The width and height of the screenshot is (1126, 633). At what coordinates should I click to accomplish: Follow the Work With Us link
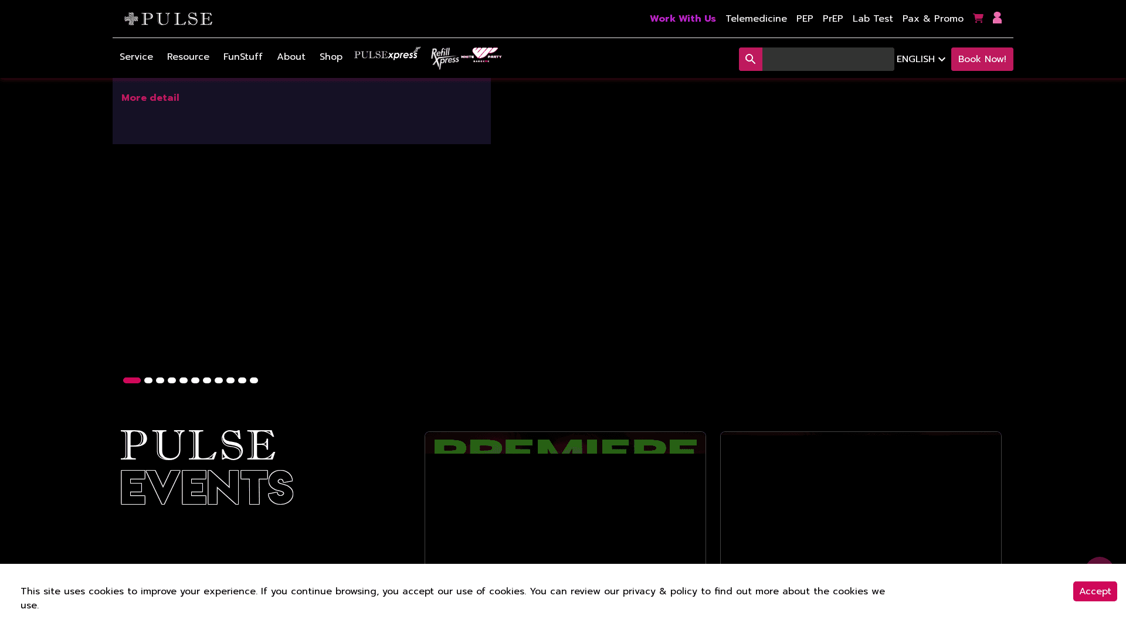coord(683,19)
